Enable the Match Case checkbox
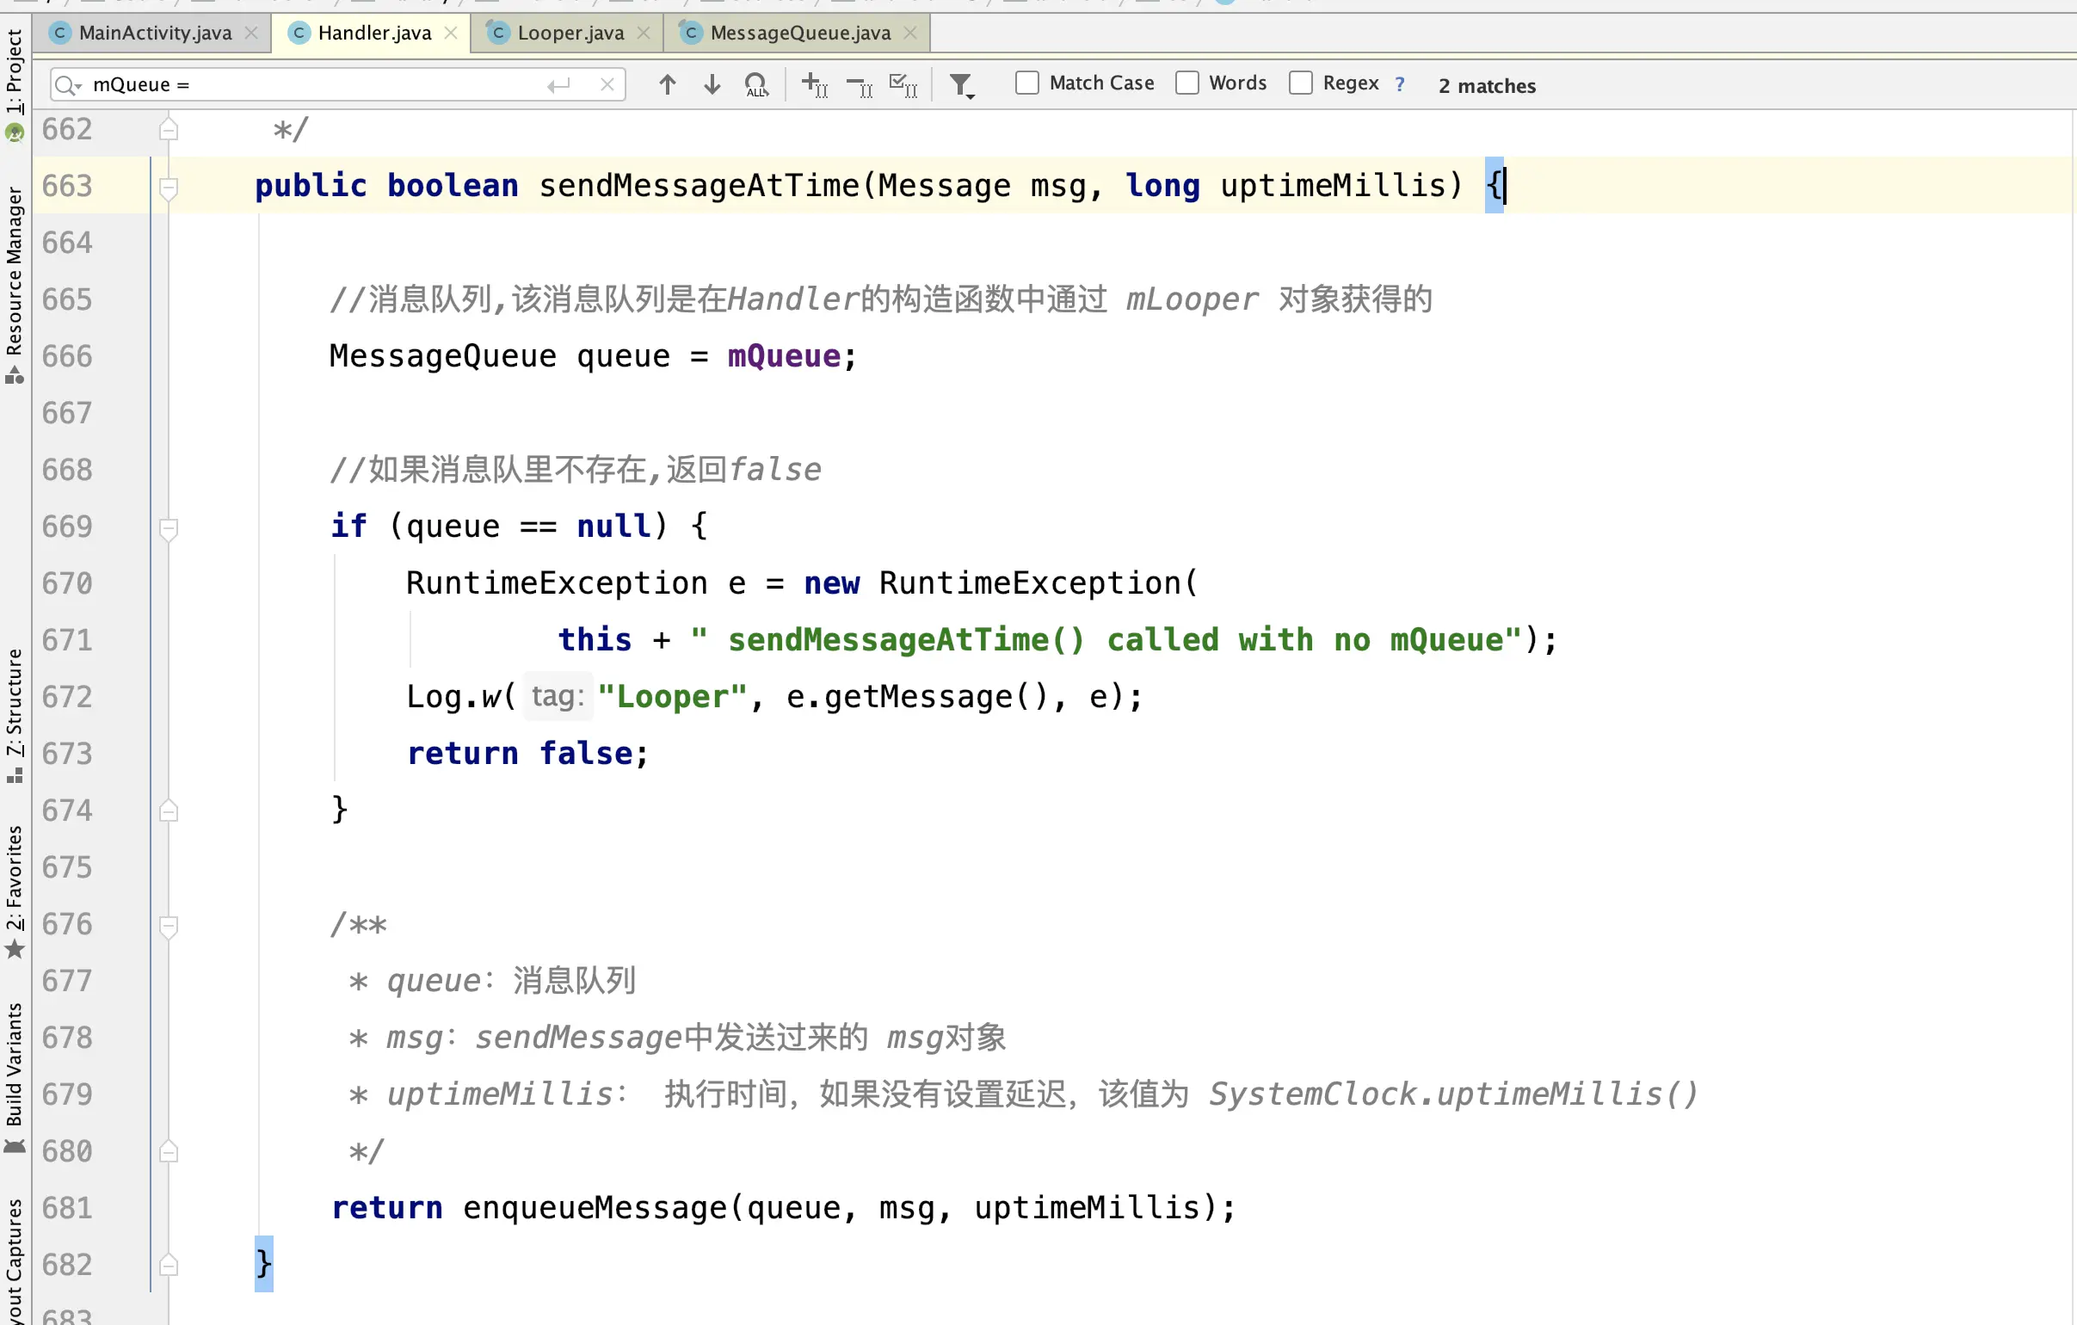This screenshot has height=1325, width=2077. [x=1026, y=83]
